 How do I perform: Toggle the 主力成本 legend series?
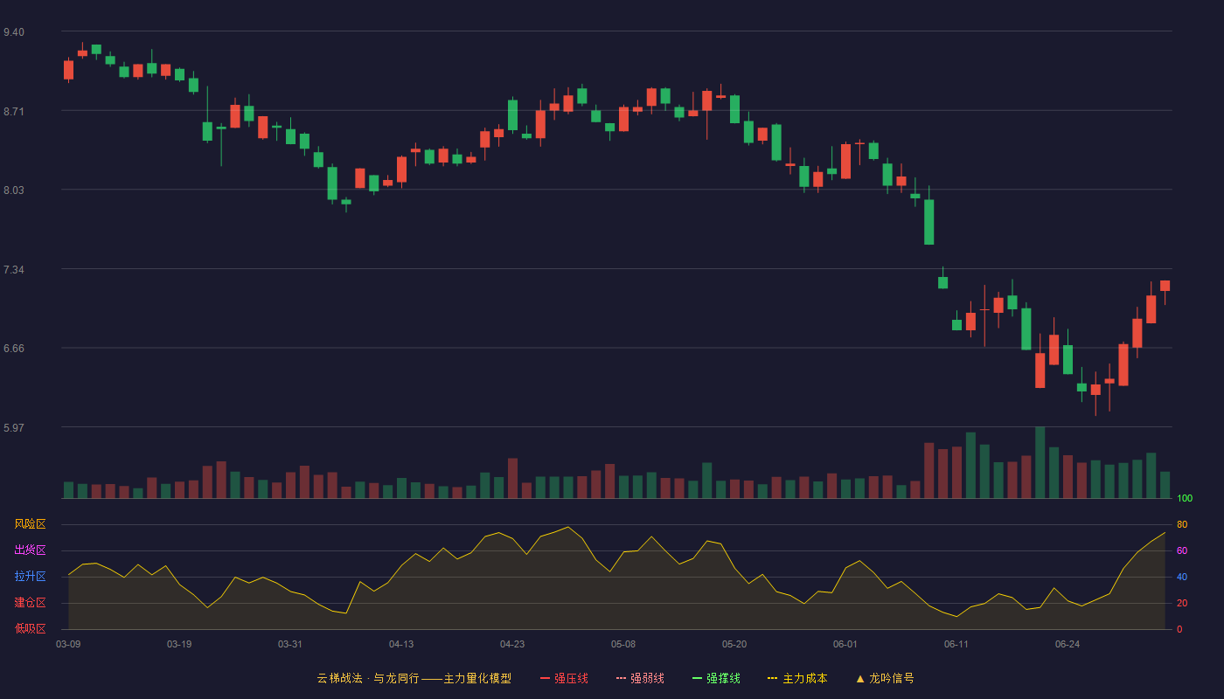click(x=797, y=678)
